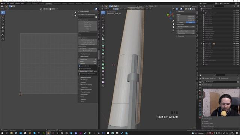Select the Scale tool in the 3D viewport toolbar

click(x=103, y=27)
